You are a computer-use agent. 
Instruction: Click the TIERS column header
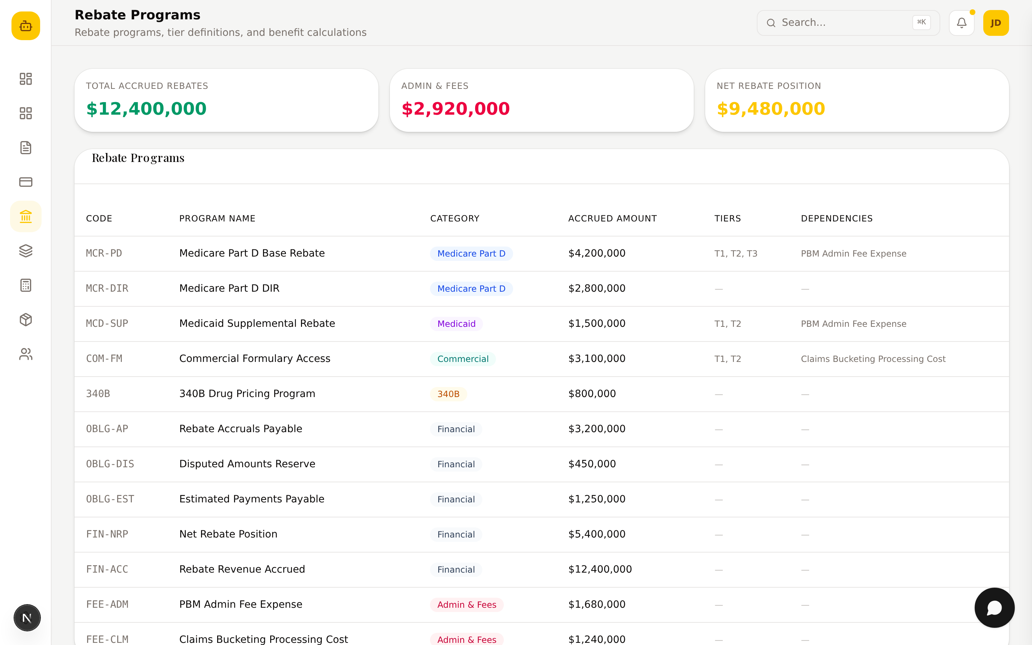[727, 219]
